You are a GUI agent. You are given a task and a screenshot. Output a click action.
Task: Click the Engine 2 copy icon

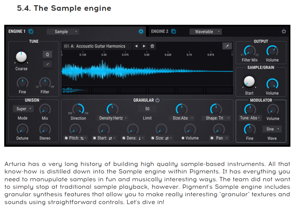(x=174, y=32)
